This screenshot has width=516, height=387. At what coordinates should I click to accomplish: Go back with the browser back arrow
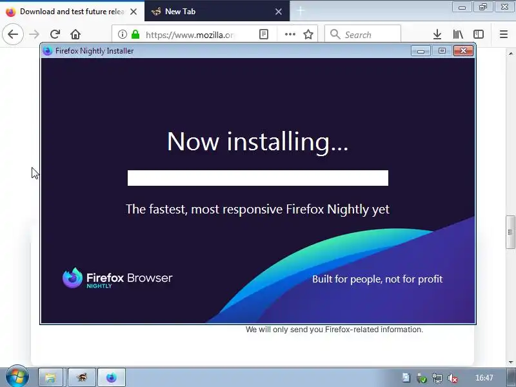[13, 34]
